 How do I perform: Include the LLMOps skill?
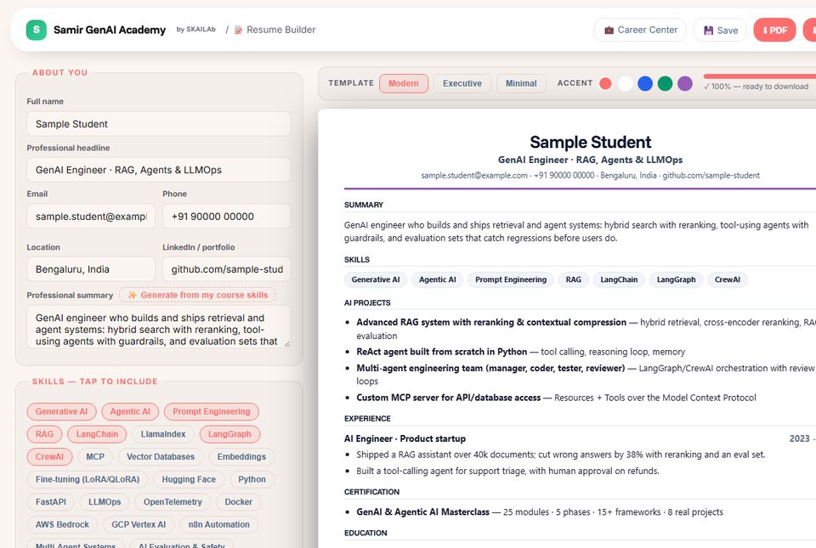(x=105, y=502)
